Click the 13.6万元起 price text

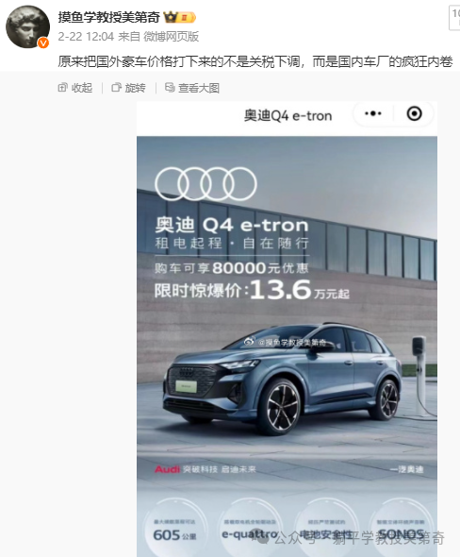(300, 290)
